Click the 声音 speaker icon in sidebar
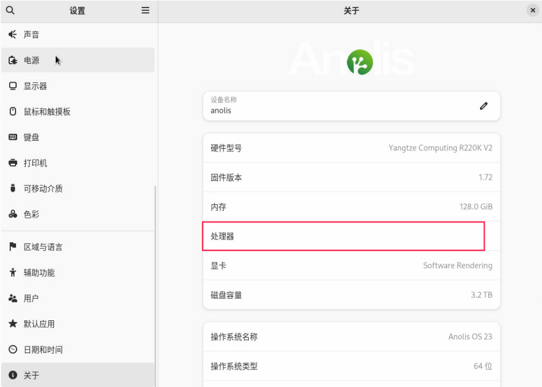Image resolution: width=542 pixels, height=387 pixels. click(13, 34)
